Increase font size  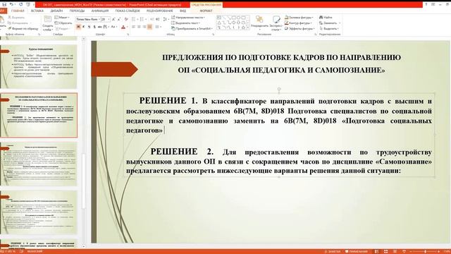coord(113,19)
